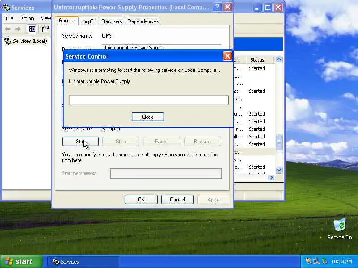The image size is (358, 268).
Task: Click the network computers tray icon
Action: 316,261
